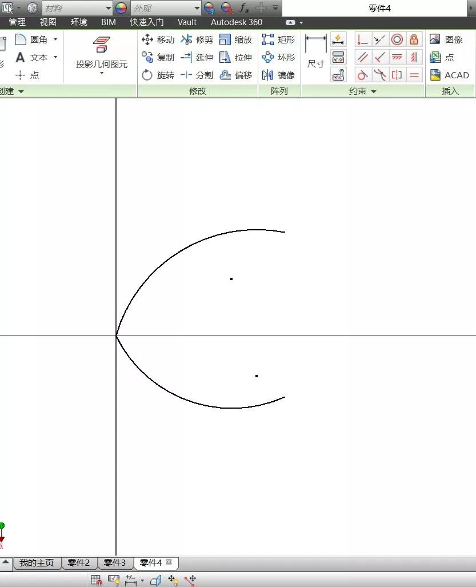
Task: Apply the Coincident constraint
Action: tap(362, 39)
